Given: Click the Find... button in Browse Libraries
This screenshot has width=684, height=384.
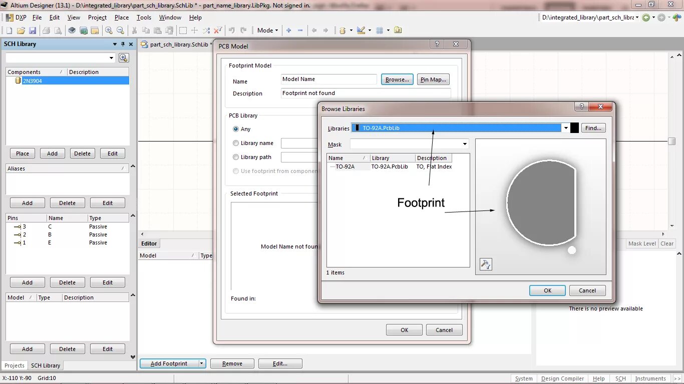Looking at the screenshot, I should coord(593,128).
